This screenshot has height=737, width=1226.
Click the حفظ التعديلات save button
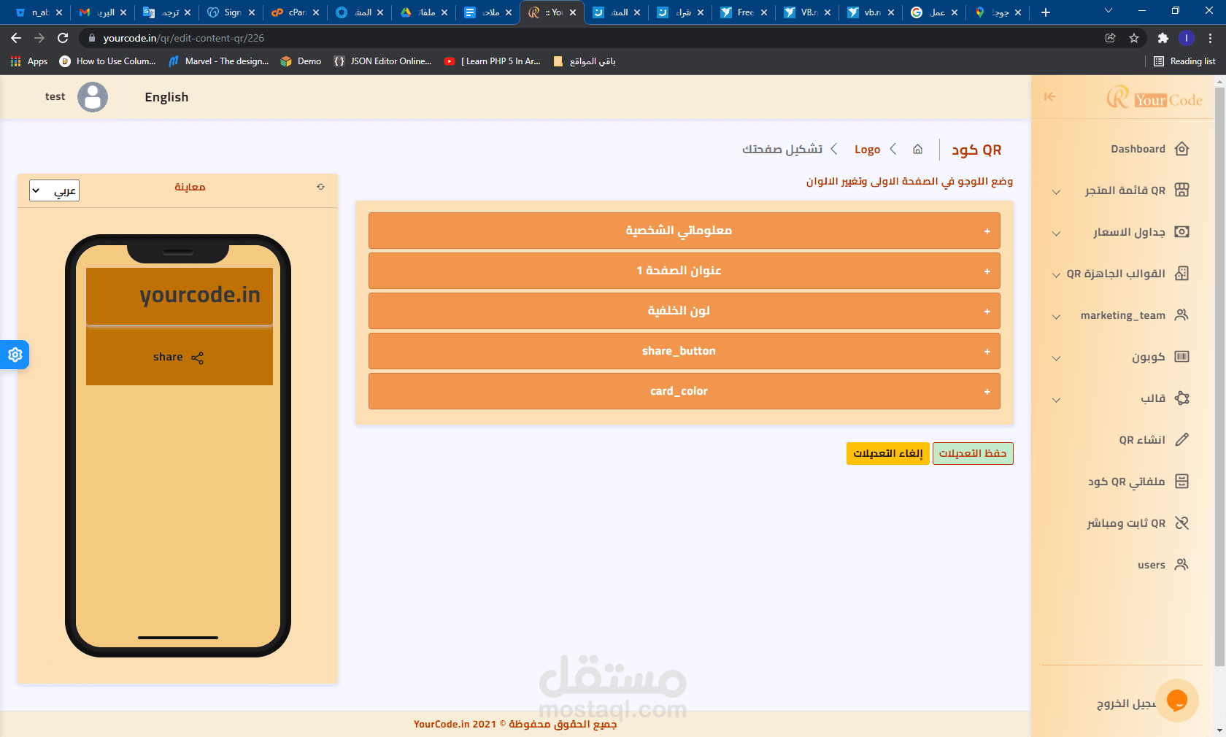[973, 453]
